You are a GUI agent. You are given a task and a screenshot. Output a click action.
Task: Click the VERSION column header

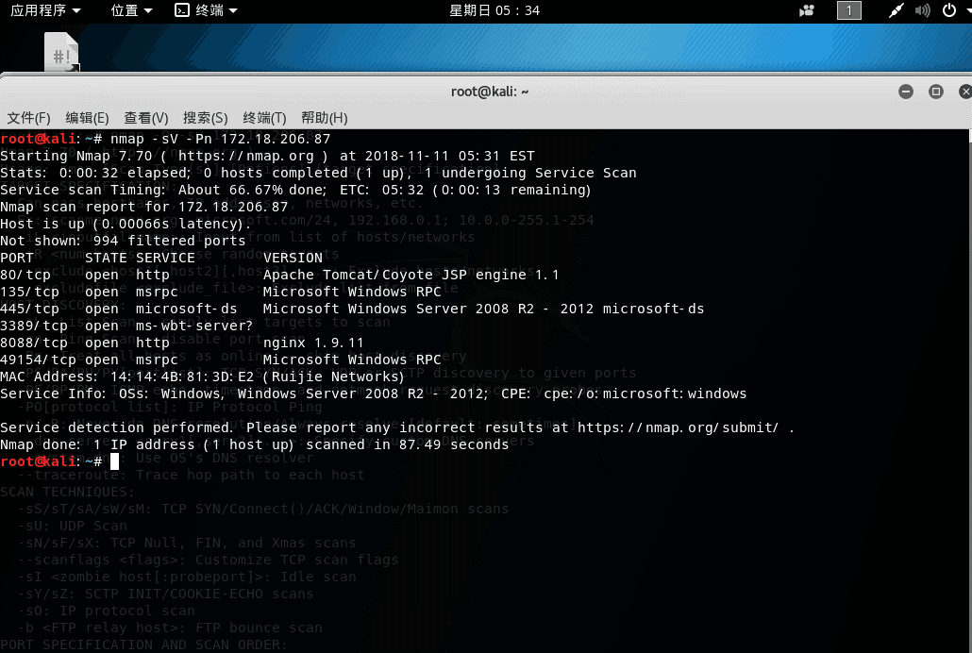click(x=293, y=258)
